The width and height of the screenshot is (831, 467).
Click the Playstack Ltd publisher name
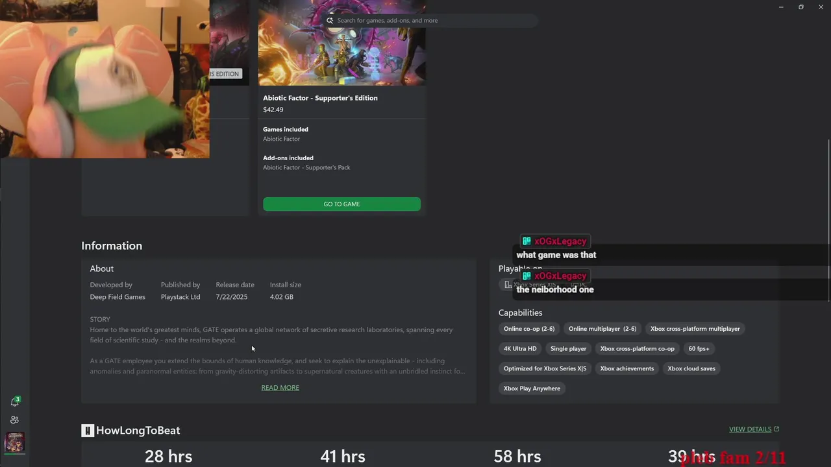[x=180, y=297]
